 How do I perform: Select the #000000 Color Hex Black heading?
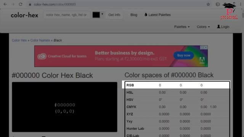(x=52, y=75)
